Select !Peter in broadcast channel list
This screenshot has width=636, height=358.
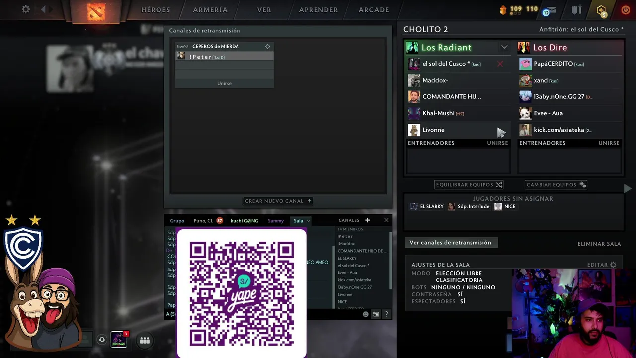[x=224, y=57]
